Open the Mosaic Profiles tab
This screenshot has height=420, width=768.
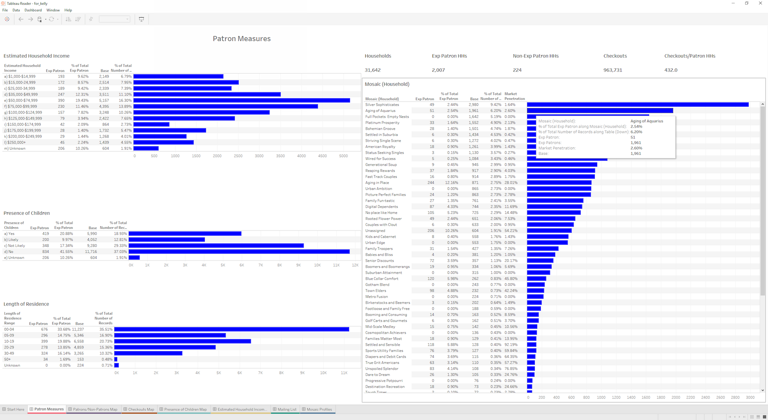[317, 409]
